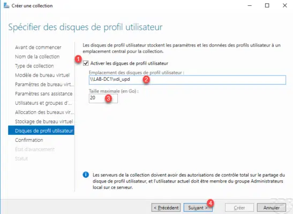
Task: Maximize the Créer une collection window
Action: coord(267,5)
